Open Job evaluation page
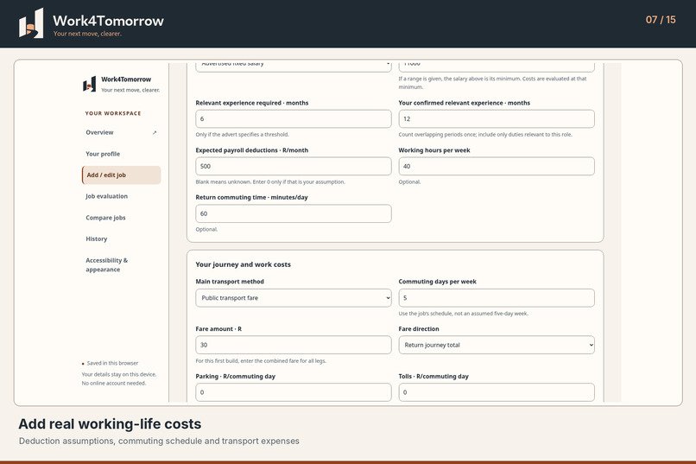 pyautogui.click(x=121, y=196)
